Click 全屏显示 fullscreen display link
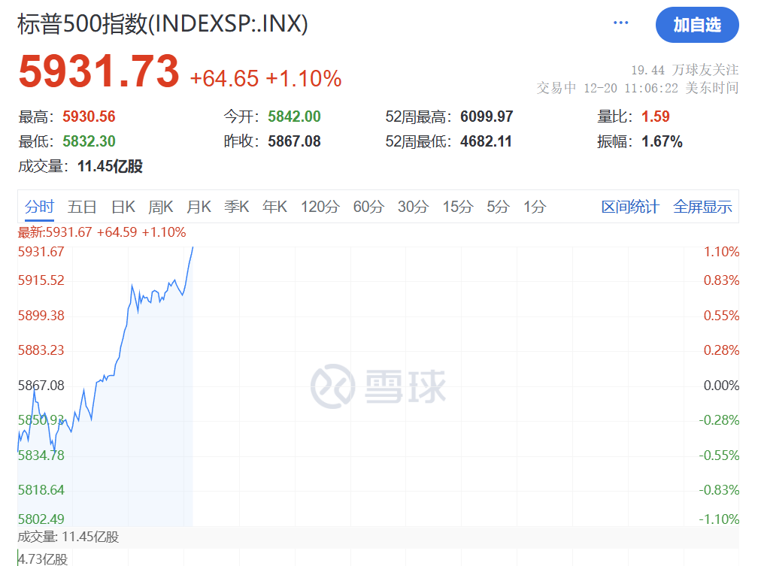761x566 pixels. click(702, 207)
